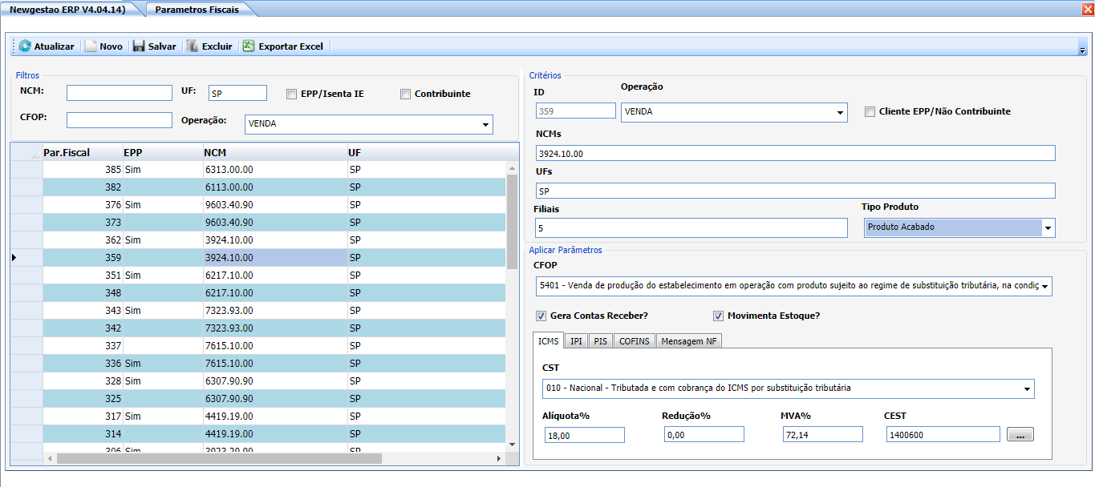Click the CEST lookup ellipsis button

pos(1020,435)
